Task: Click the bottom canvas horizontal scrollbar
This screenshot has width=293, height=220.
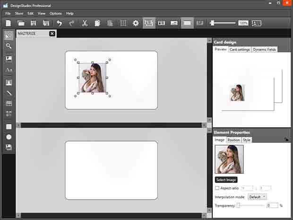Action: point(111,215)
